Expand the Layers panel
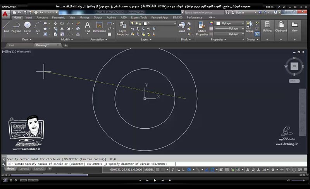Screen dimensions: 310x189 [x=146, y=39]
